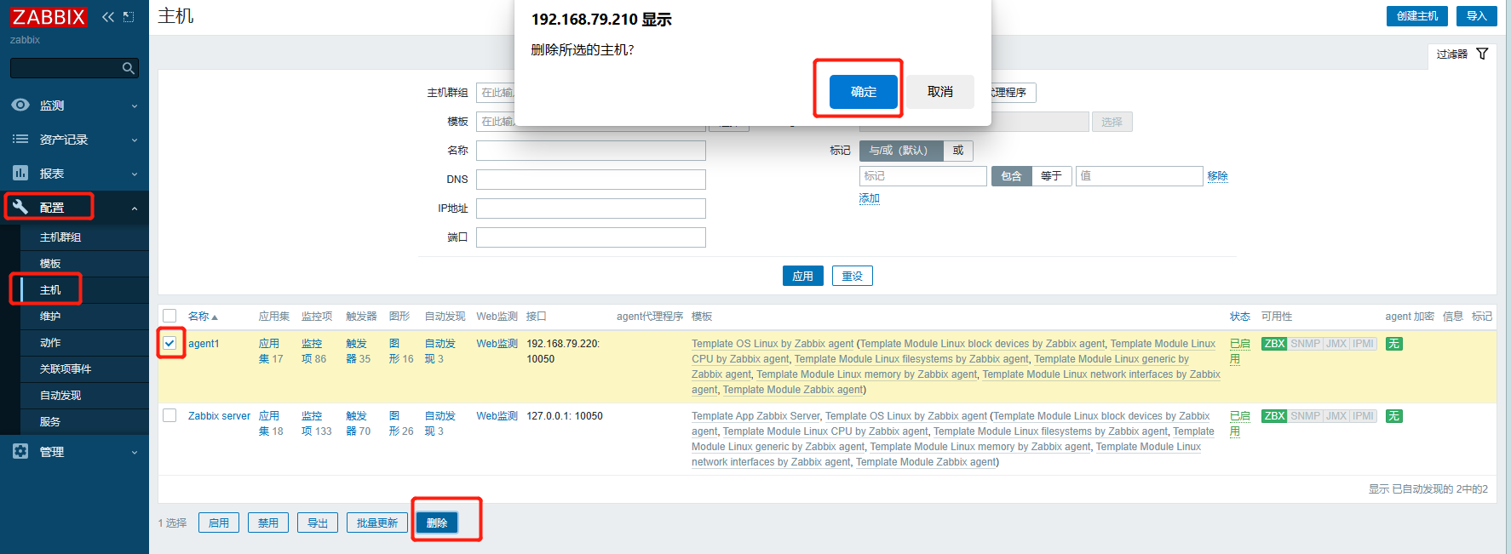The width and height of the screenshot is (1511, 554).
Task: Click the sidebar search magnifier icon
Action: (x=129, y=68)
